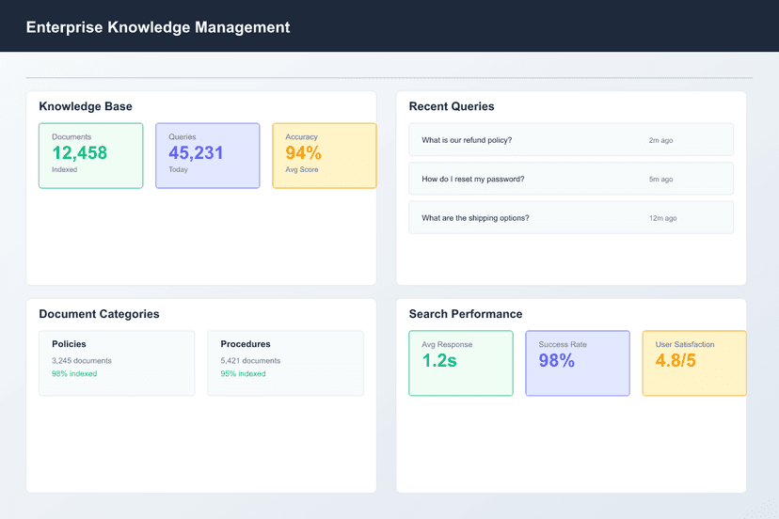This screenshot has height=519, width=779.
Task: Click the Search Performance panel heading
Action: coord(466,314)
